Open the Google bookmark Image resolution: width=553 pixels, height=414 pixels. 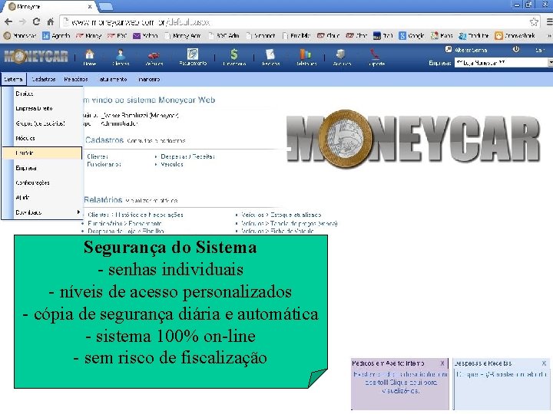tap(412, 35)
